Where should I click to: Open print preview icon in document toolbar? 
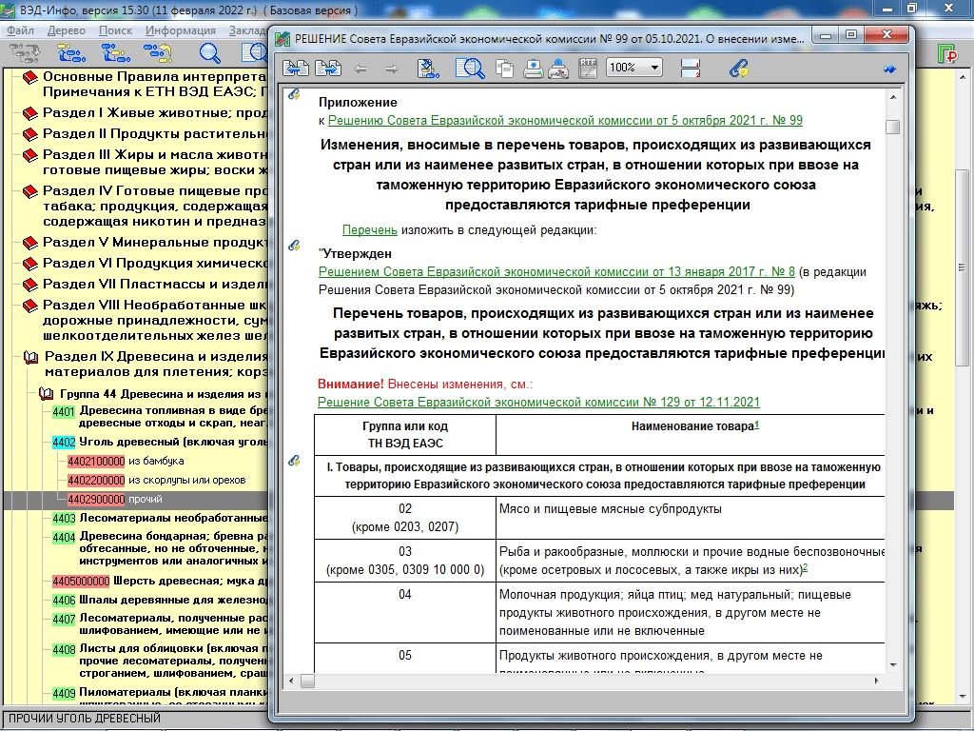click(558, 68)
